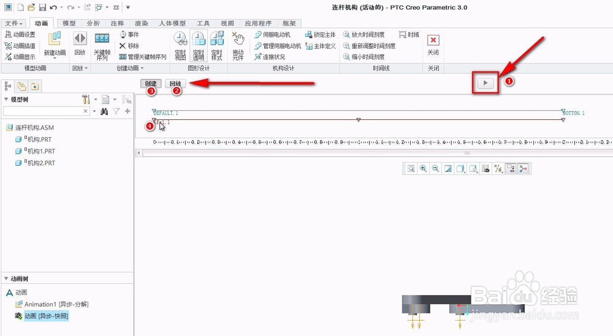Select the middle key frame marker on the timeline
This screenshot has width=613, height=336.
[x=359, y=120]
